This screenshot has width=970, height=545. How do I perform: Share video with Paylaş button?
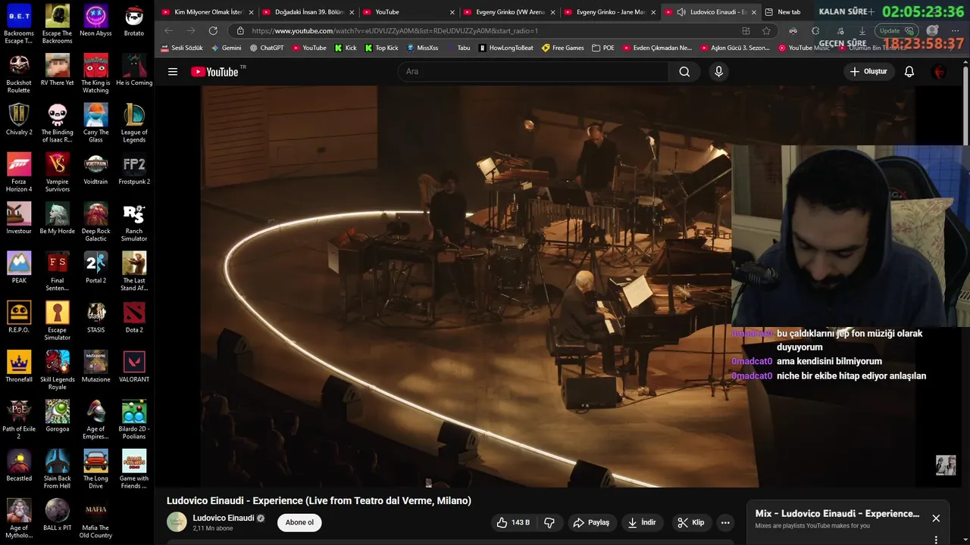pyautogui.click(x=591, y=522)
